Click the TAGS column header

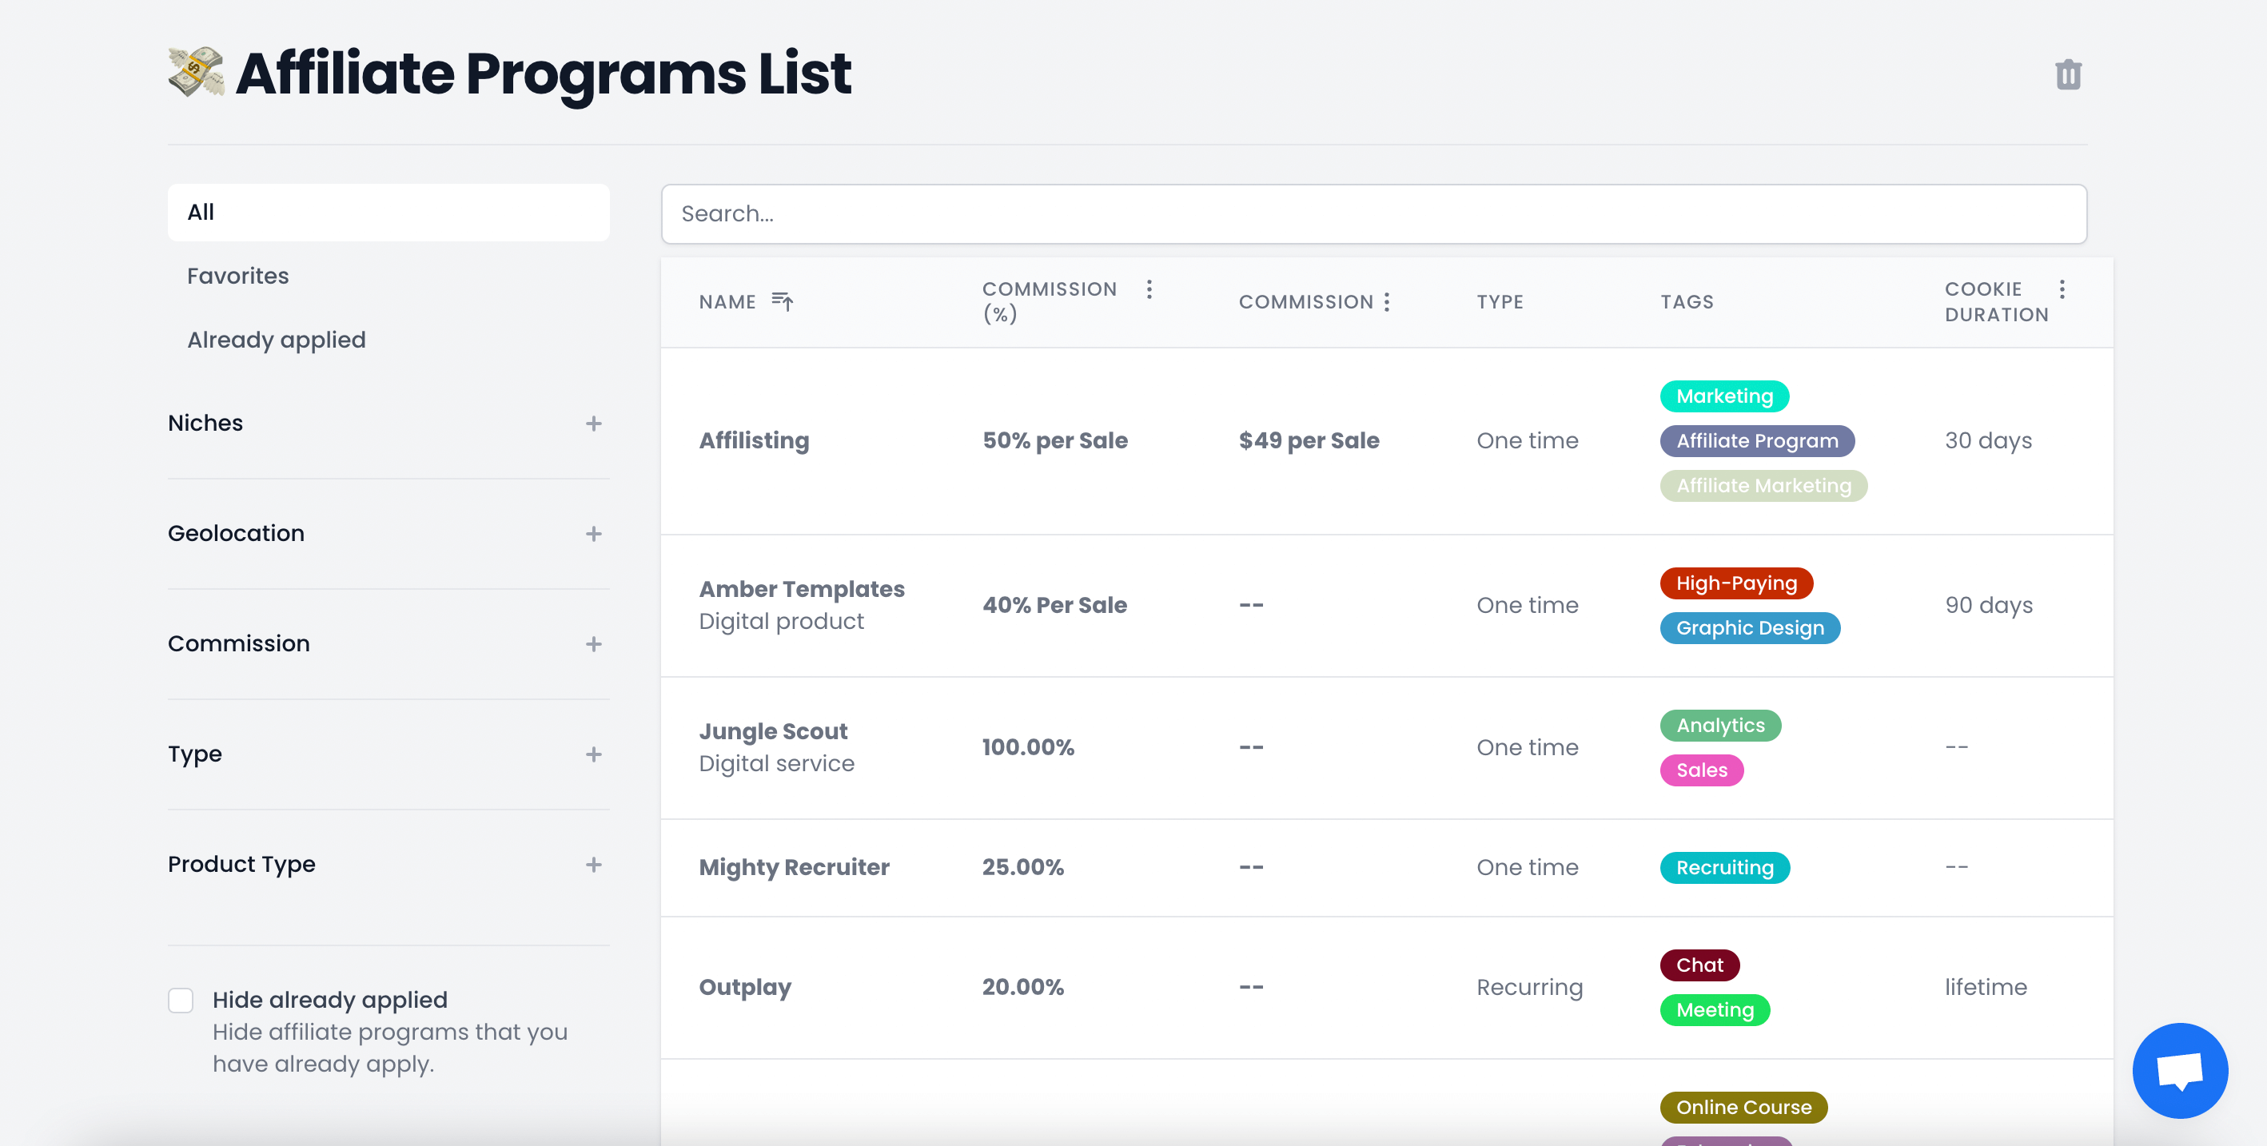pyautogui.click(x=1686, y=301)
